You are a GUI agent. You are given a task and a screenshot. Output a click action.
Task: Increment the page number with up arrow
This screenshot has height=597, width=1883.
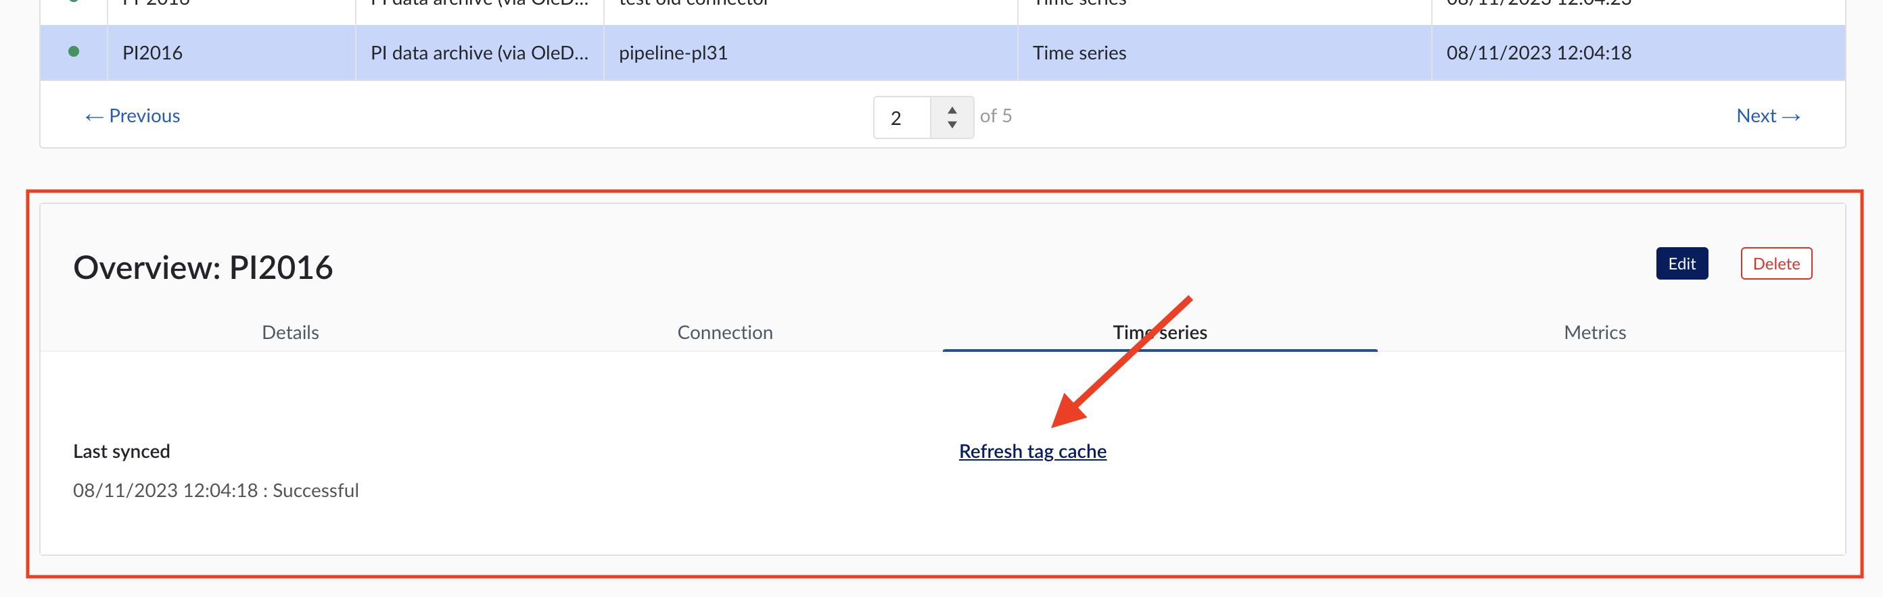952,110
